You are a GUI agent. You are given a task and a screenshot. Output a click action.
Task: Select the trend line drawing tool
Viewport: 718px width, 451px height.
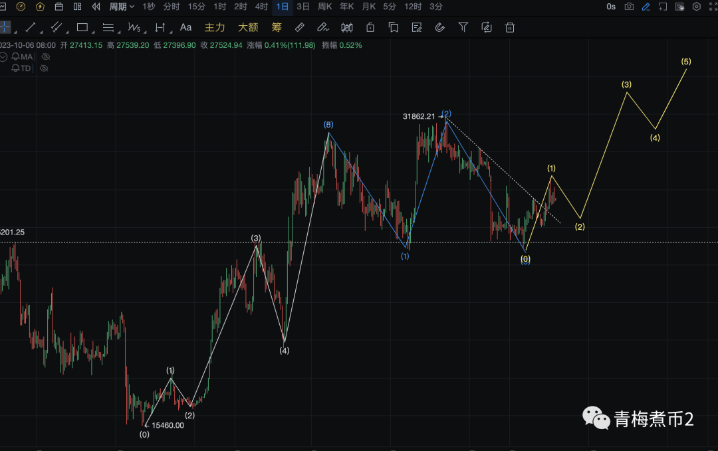coord(30,27)
